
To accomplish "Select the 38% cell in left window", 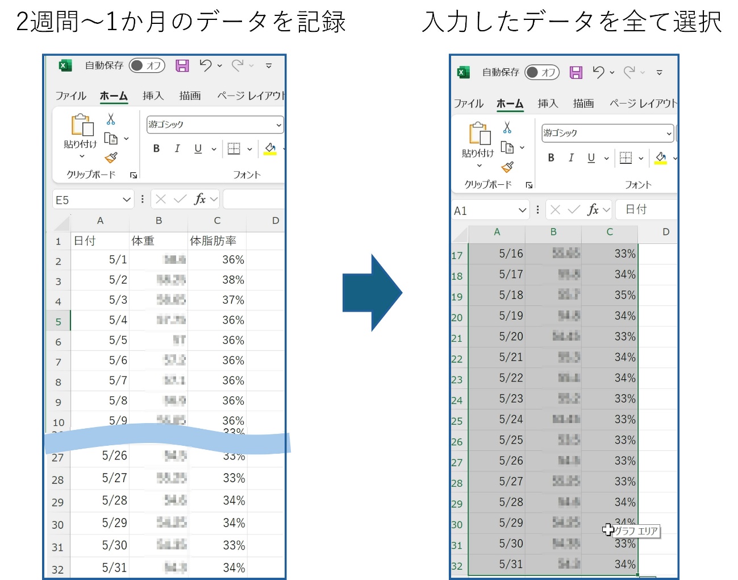I will click(x=217, y=280).
